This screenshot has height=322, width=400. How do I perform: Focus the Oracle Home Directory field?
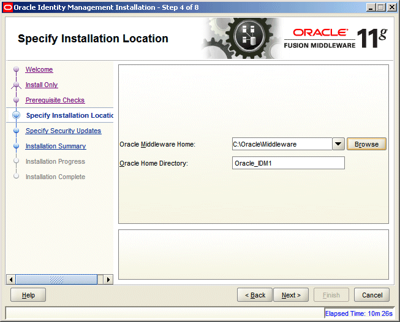[289, 163]
